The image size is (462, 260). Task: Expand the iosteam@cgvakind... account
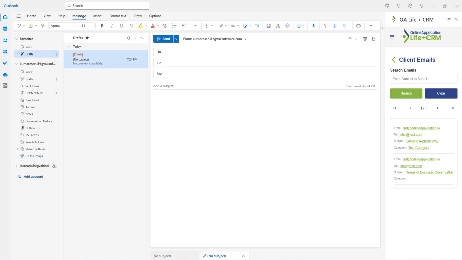click(x=16, y=166)
